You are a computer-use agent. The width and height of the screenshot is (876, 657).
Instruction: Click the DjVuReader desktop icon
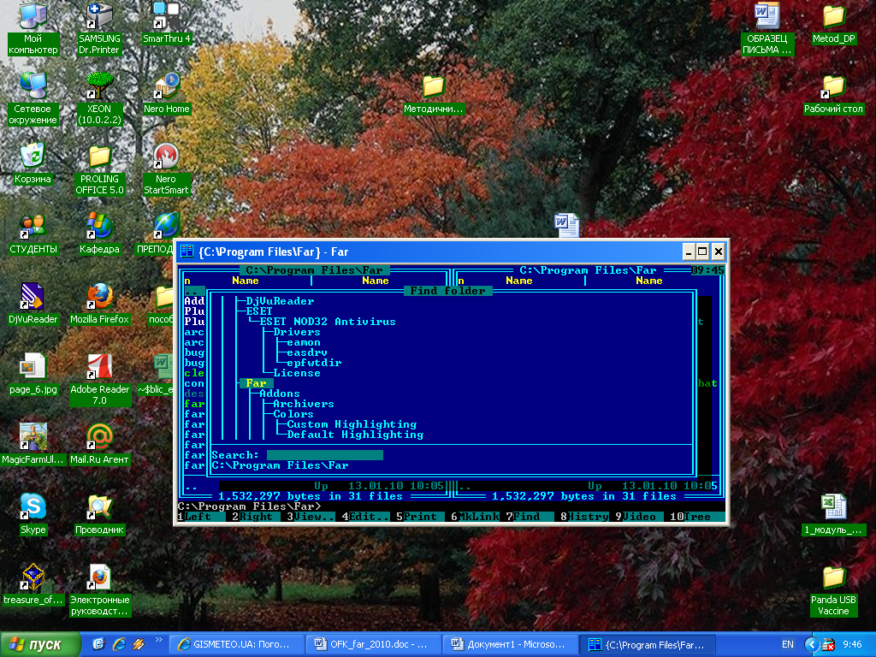click(x=33, y=305)
